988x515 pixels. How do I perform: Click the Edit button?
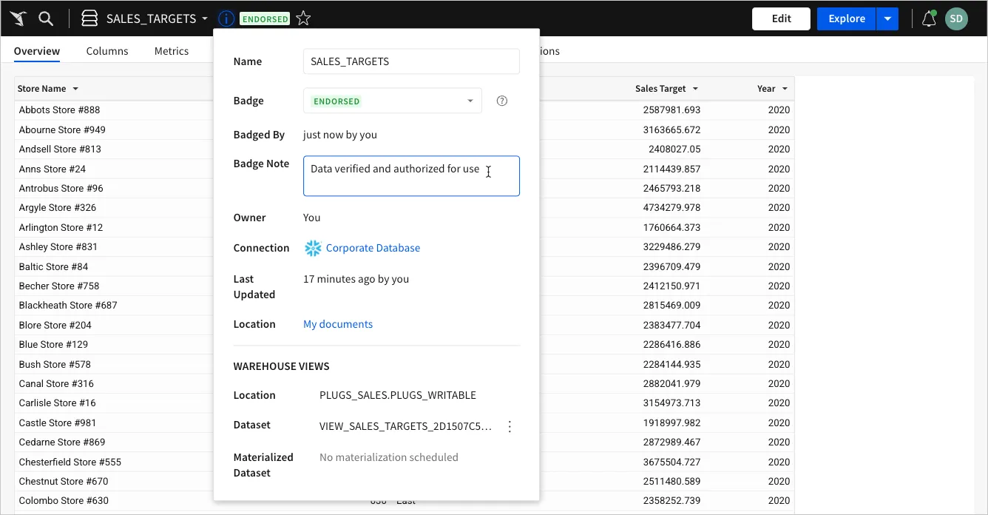pyautogui.click(x=781, y=18)
